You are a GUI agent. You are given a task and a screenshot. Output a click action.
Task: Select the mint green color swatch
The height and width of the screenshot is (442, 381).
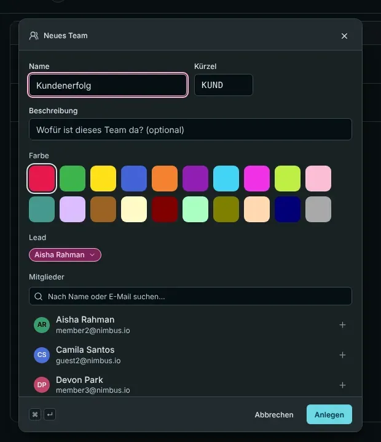195,209
